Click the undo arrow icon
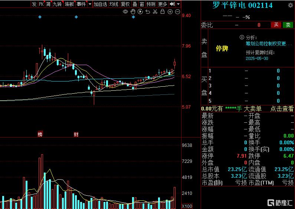The image size is (295, 209). [148, 12]
